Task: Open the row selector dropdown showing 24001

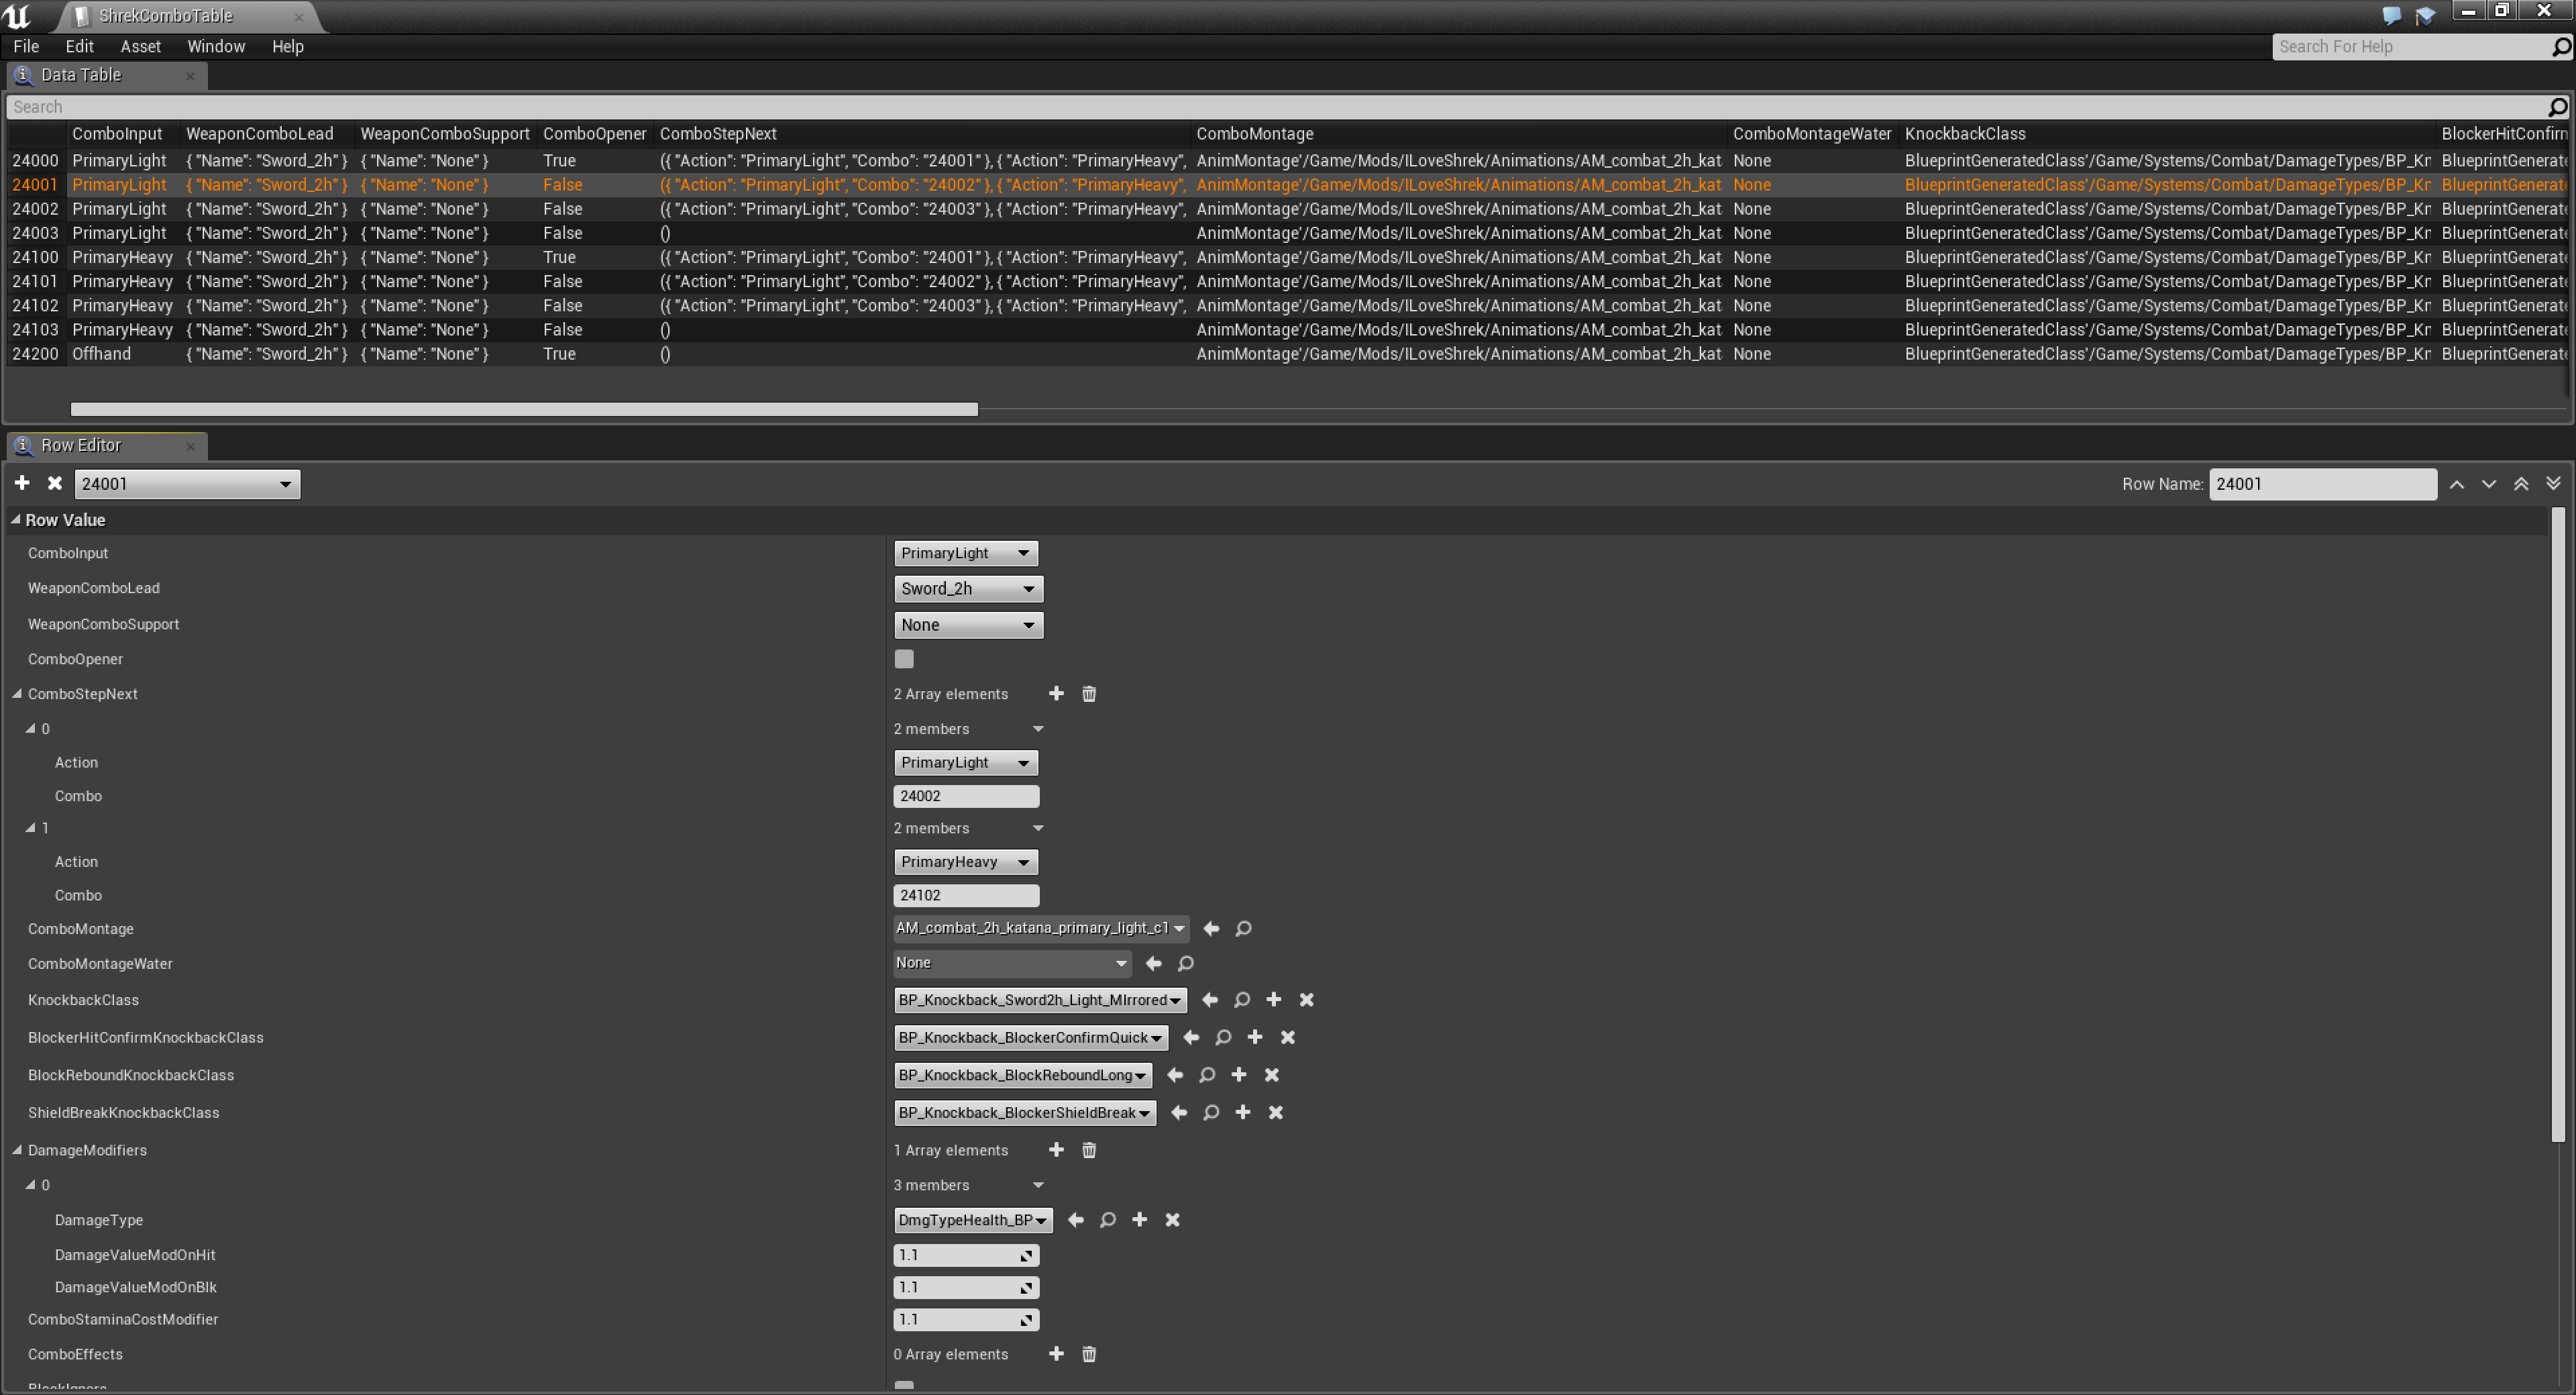Action: pos(187,484)
